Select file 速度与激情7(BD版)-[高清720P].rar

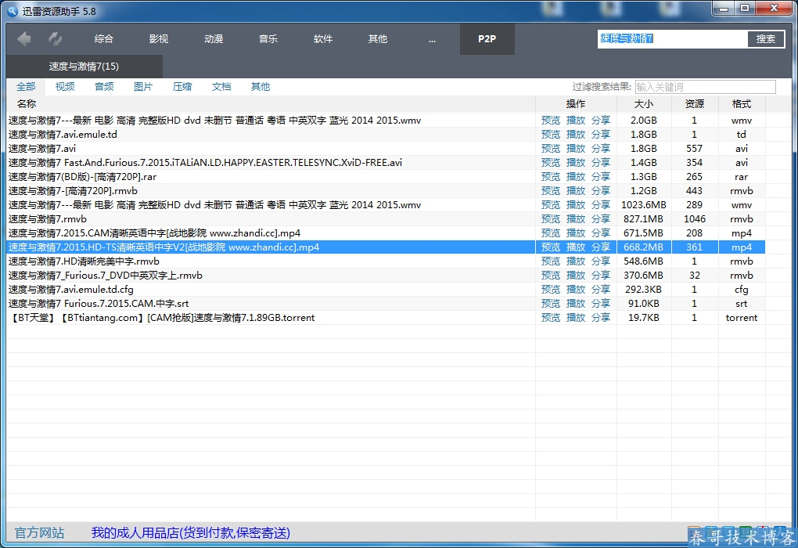coord(82,177)
